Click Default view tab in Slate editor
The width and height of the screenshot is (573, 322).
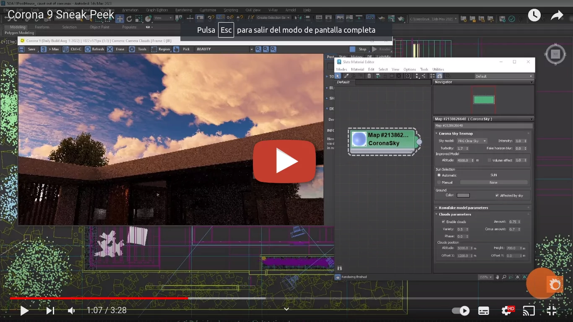click(343, 82)
